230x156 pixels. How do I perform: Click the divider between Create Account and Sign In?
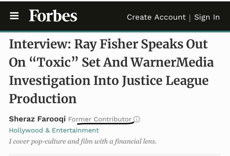point(190,18)
